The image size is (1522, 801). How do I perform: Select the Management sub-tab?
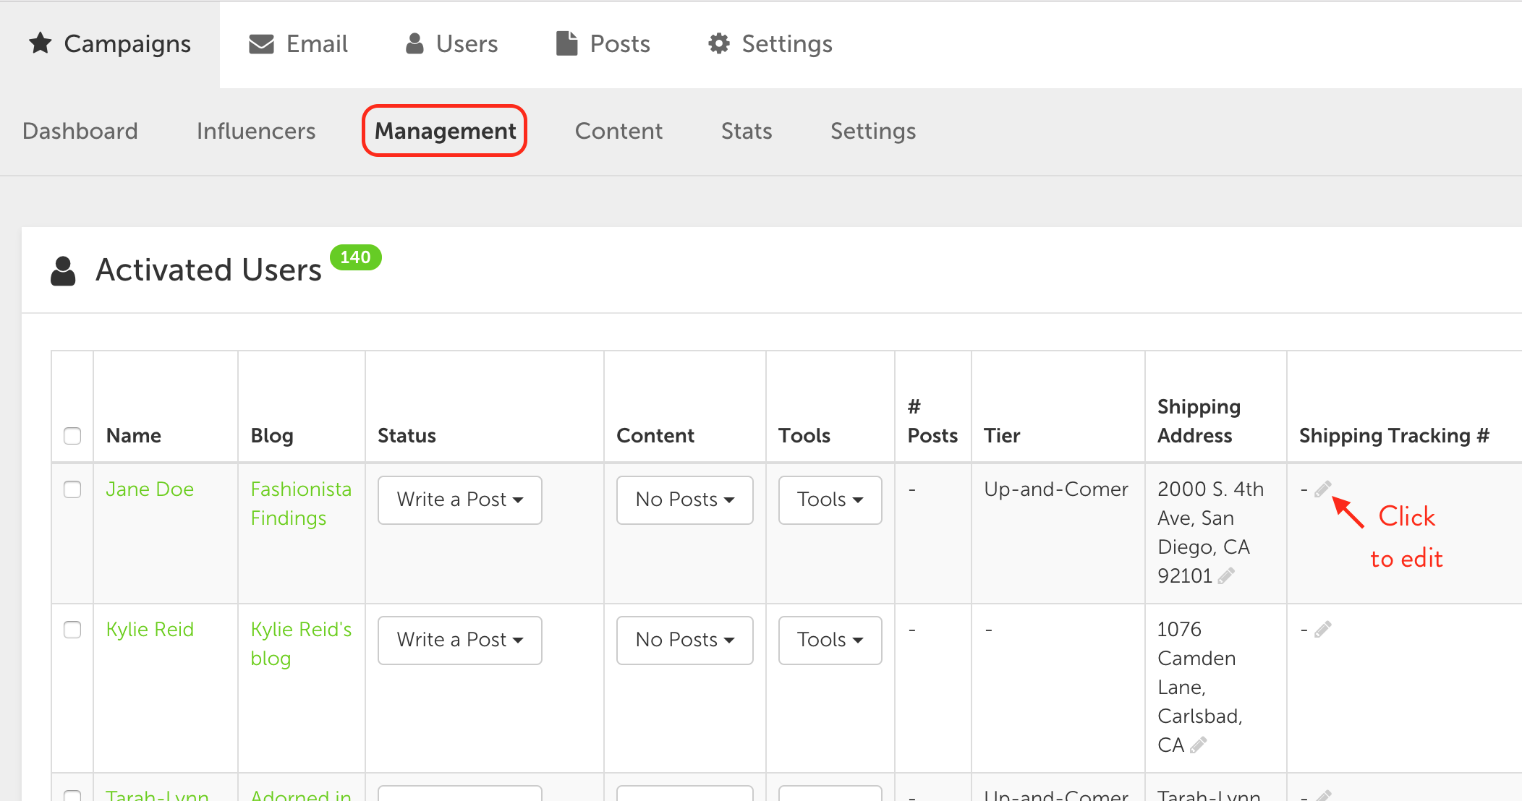pyautogui.click(x=445, y=131)
